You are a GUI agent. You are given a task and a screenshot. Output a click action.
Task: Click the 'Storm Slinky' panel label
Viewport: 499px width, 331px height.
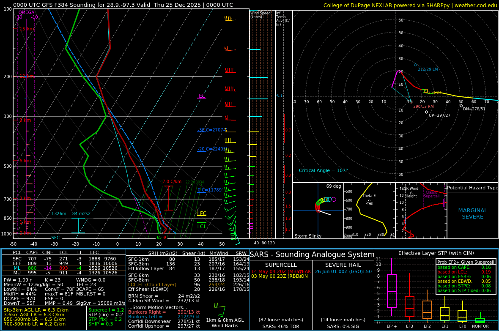click(308, 236)
